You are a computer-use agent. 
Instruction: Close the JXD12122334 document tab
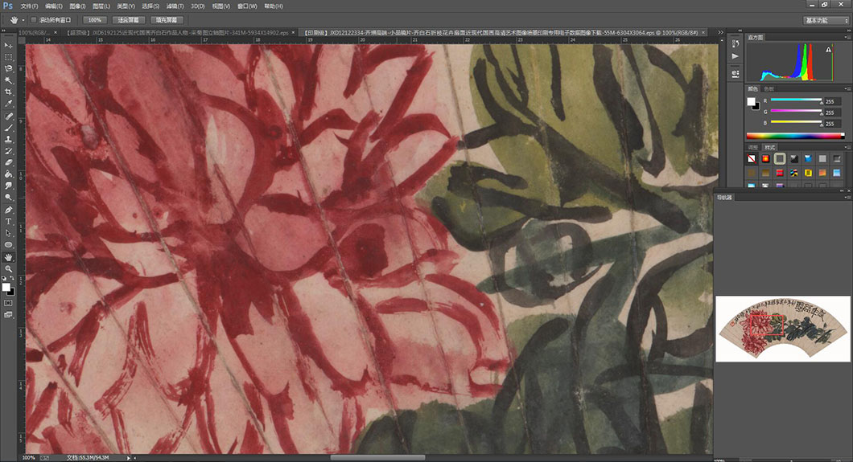[x=703, y=33]
